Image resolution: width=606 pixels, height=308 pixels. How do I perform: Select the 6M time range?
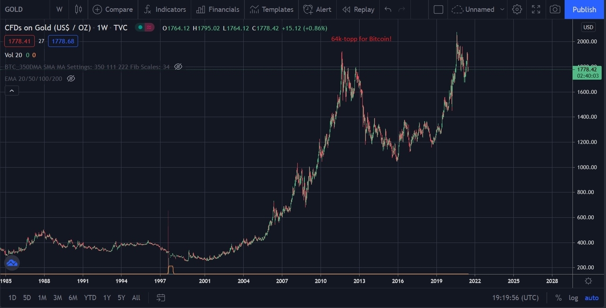click(x=73, y=298)
